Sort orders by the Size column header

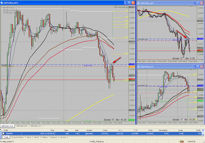point(74,130)
